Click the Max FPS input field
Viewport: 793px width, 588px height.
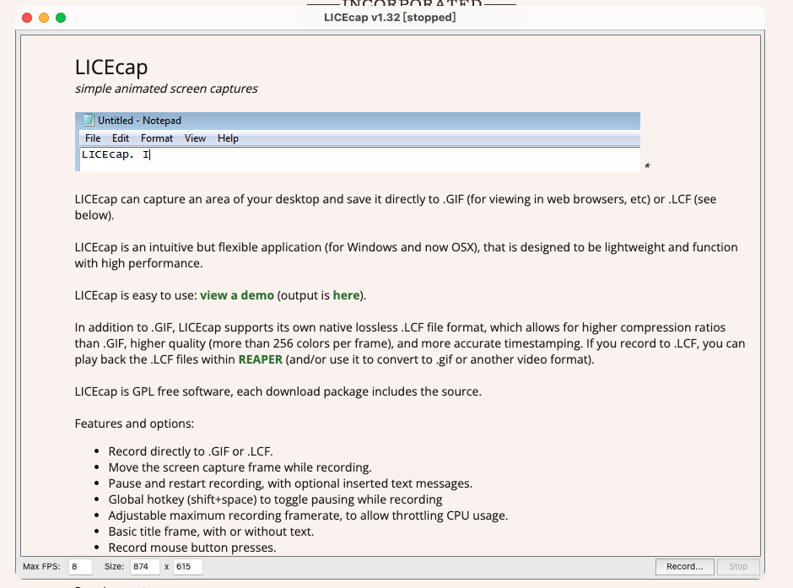[x=80, y=566]
